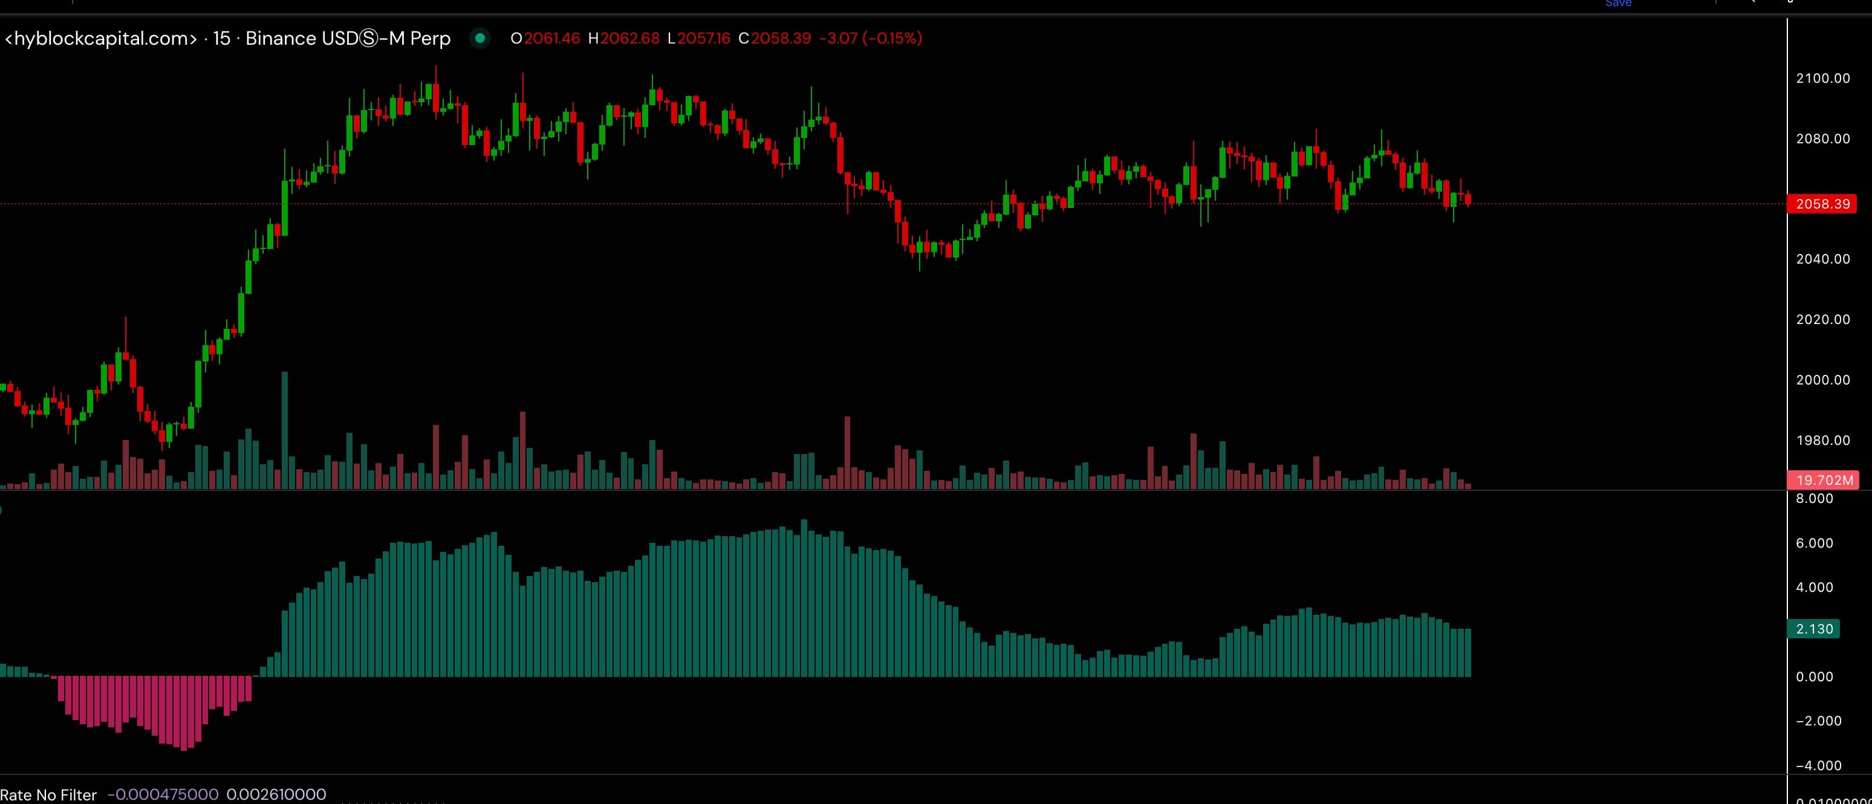Viewport: 1872px width, 804px height.
Task: Click the last candlestick on the chart
Action: coord(1468,199)
